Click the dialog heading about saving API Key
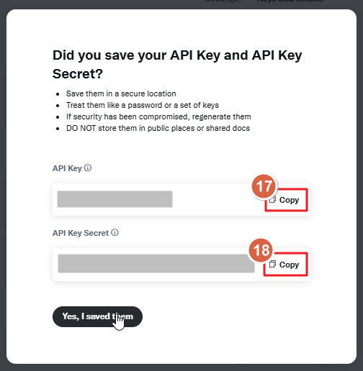 (177, 64)
